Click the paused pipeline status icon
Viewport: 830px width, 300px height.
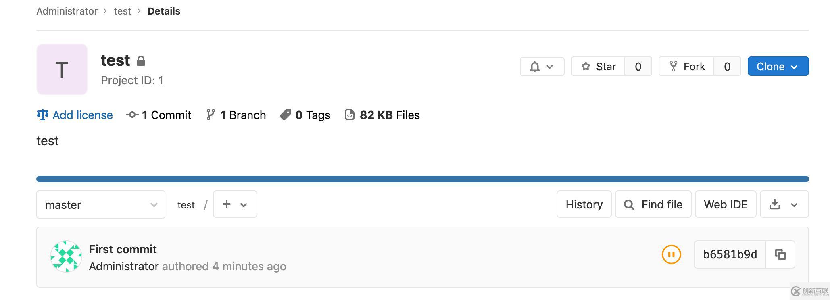click(672, 254)
